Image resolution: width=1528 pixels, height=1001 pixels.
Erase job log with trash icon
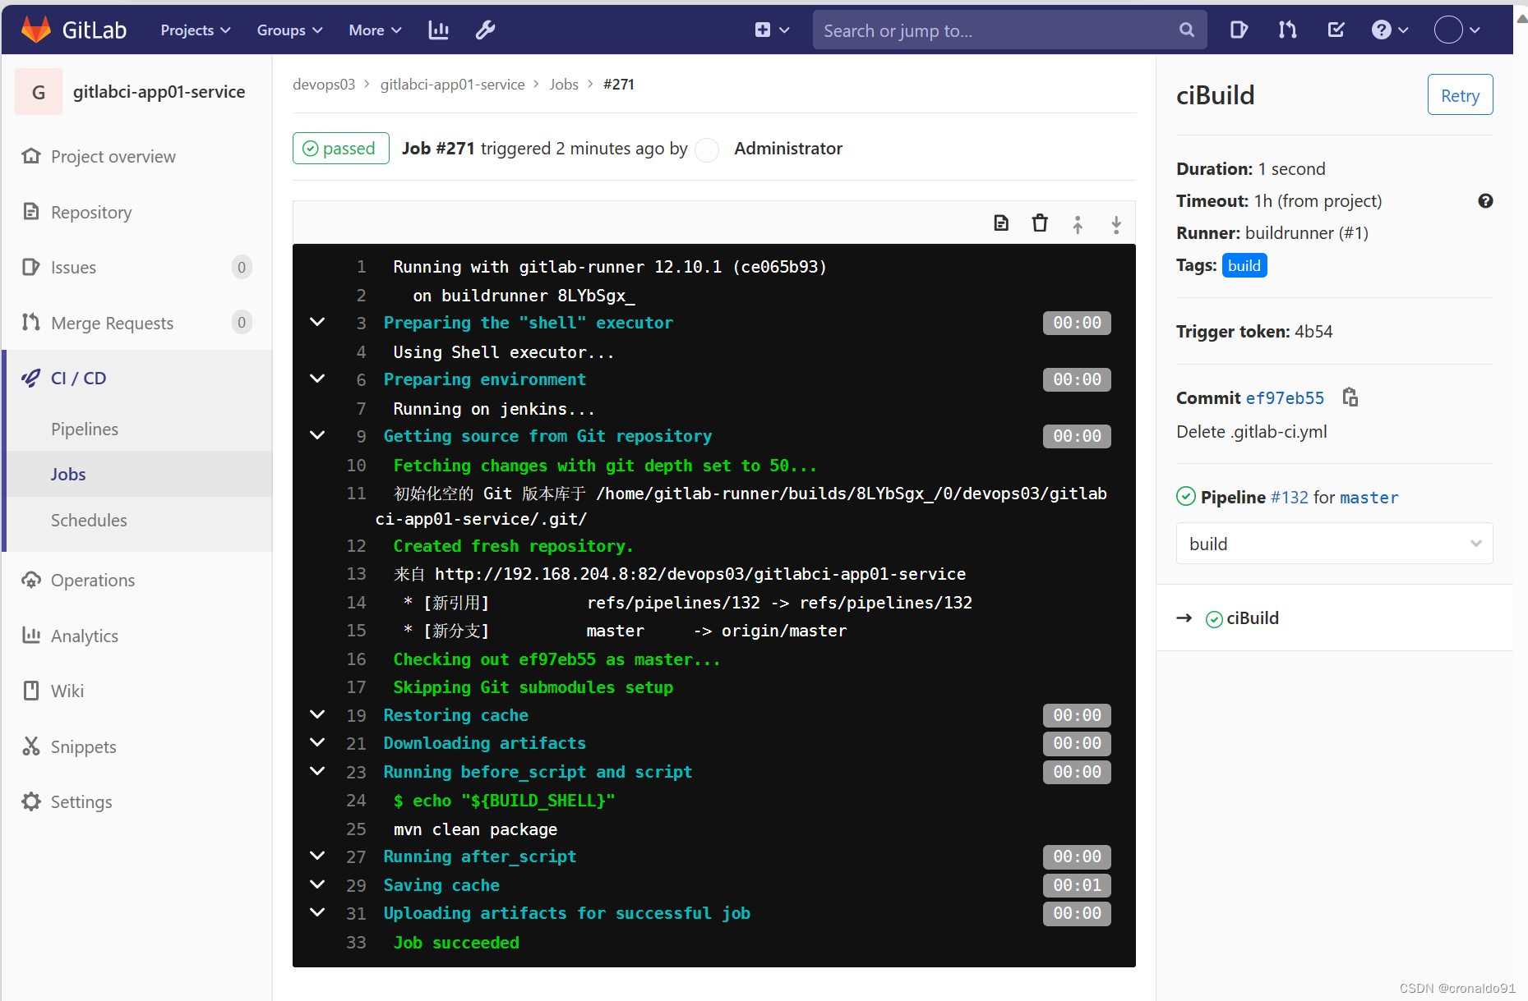(1040, 223)
